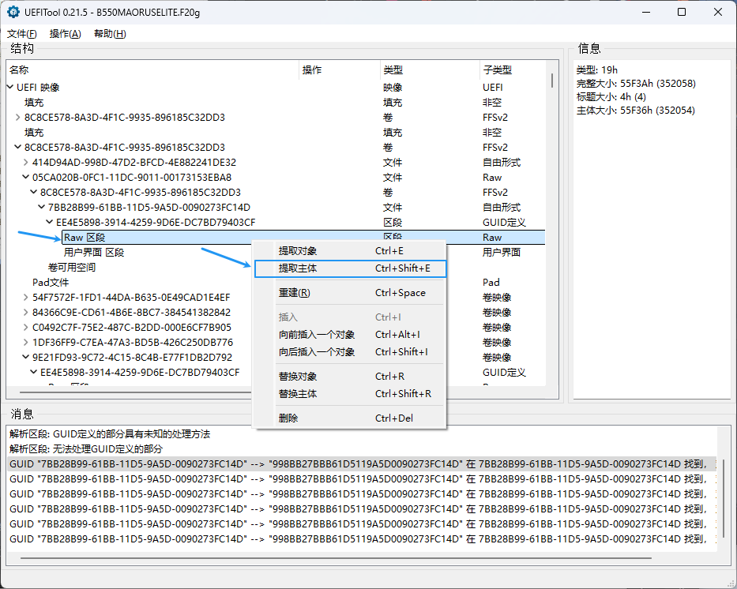This screenshot has height=589, width=737.
Task: Collapse the 05CA020B-0FC1-11DC Raw file node
Action: tap(25, 178)
